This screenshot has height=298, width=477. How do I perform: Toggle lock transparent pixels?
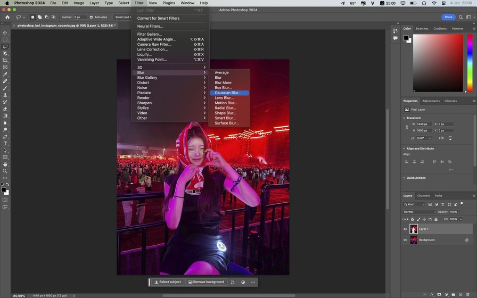pos(413,219)
